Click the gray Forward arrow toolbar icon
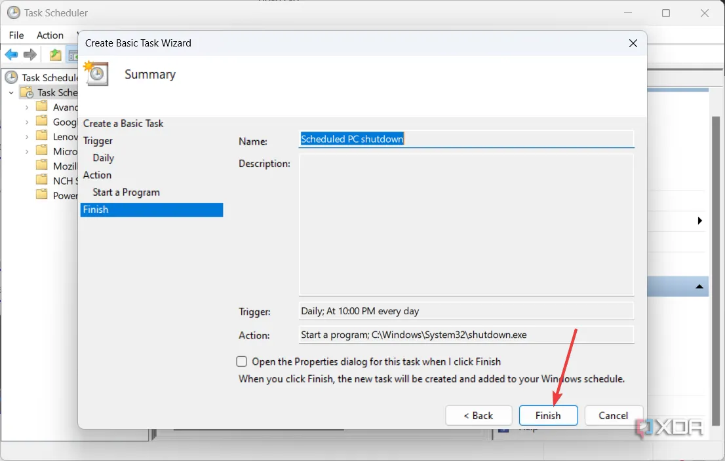The height and width of the screenshot is (461, 725). click(x=30, y=55)
